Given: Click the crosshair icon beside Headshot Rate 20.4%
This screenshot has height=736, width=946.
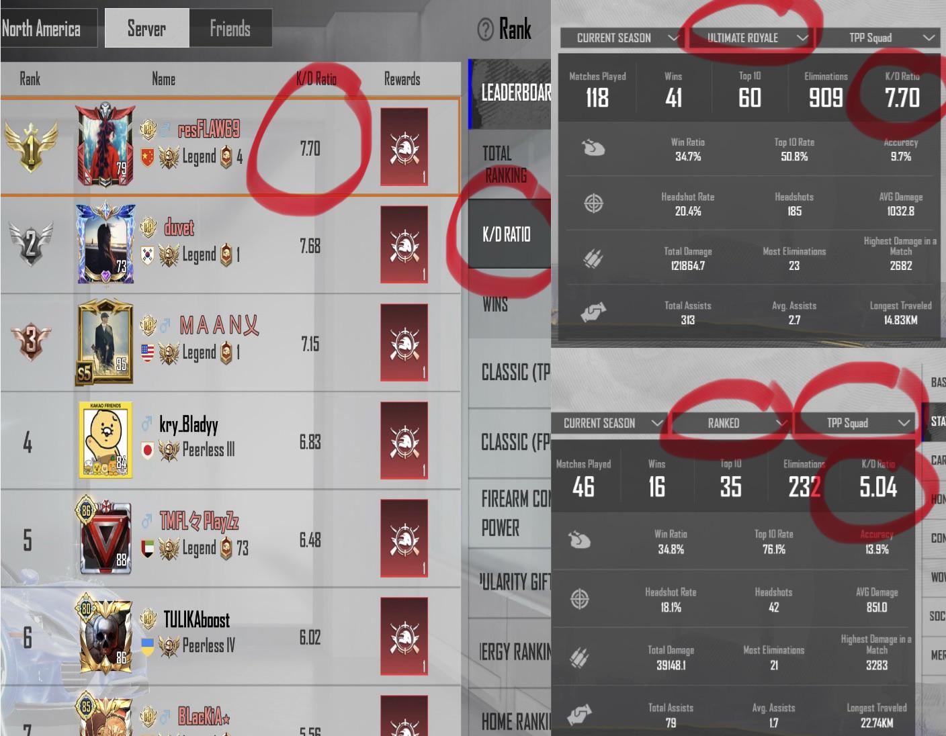Looking at the screenshot, I should click(x=593, y=203).
